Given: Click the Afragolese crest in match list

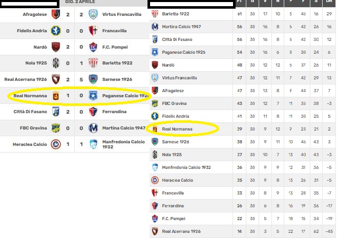Looking at the screenshot, I should tap(56, 14).
